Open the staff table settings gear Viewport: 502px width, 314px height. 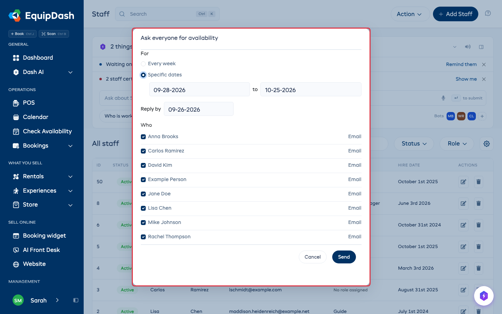487,144
